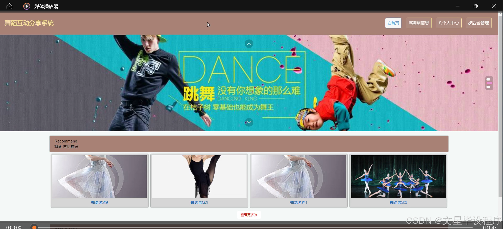This screenshot has height=229, width=503.
Task: Click the 舞蹈信息推荐 section heading
Action: tap(66, 147)
